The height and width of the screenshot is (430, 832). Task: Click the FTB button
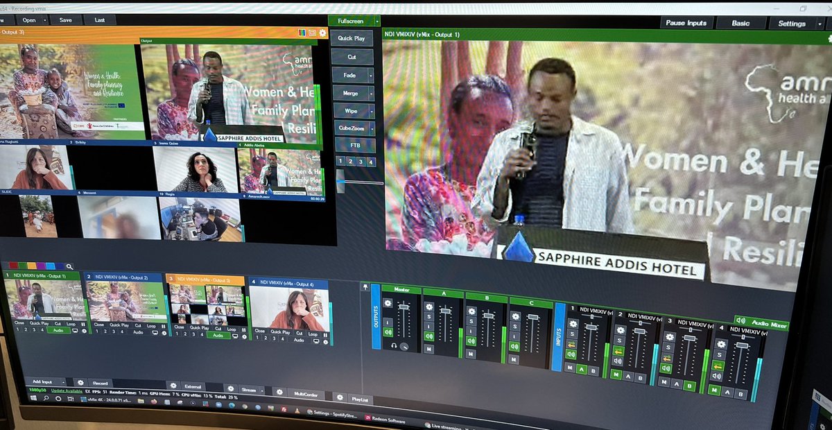(x=355, y=146)
